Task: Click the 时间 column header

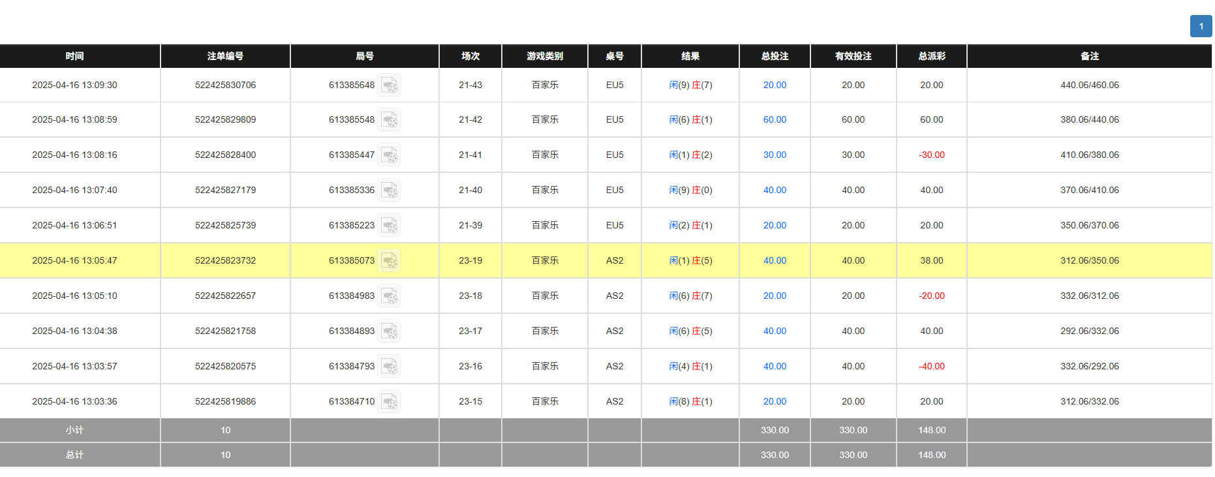Action: point(74,56)
